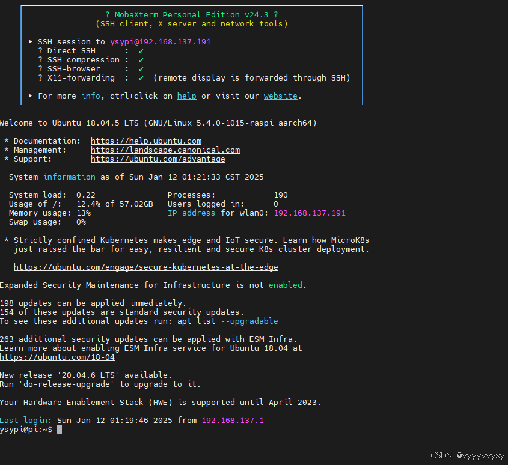The width and height of the screenshot is (508, 465).
Task: Click the 'Last login:' label
Action: 26,421
